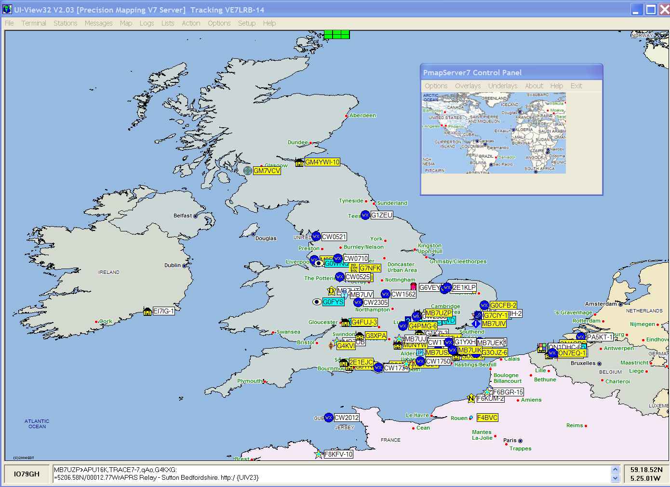Click the PA5KT-1 WX station icon
The height and width of the screenshot is (487, 670).
coord(581,337)
